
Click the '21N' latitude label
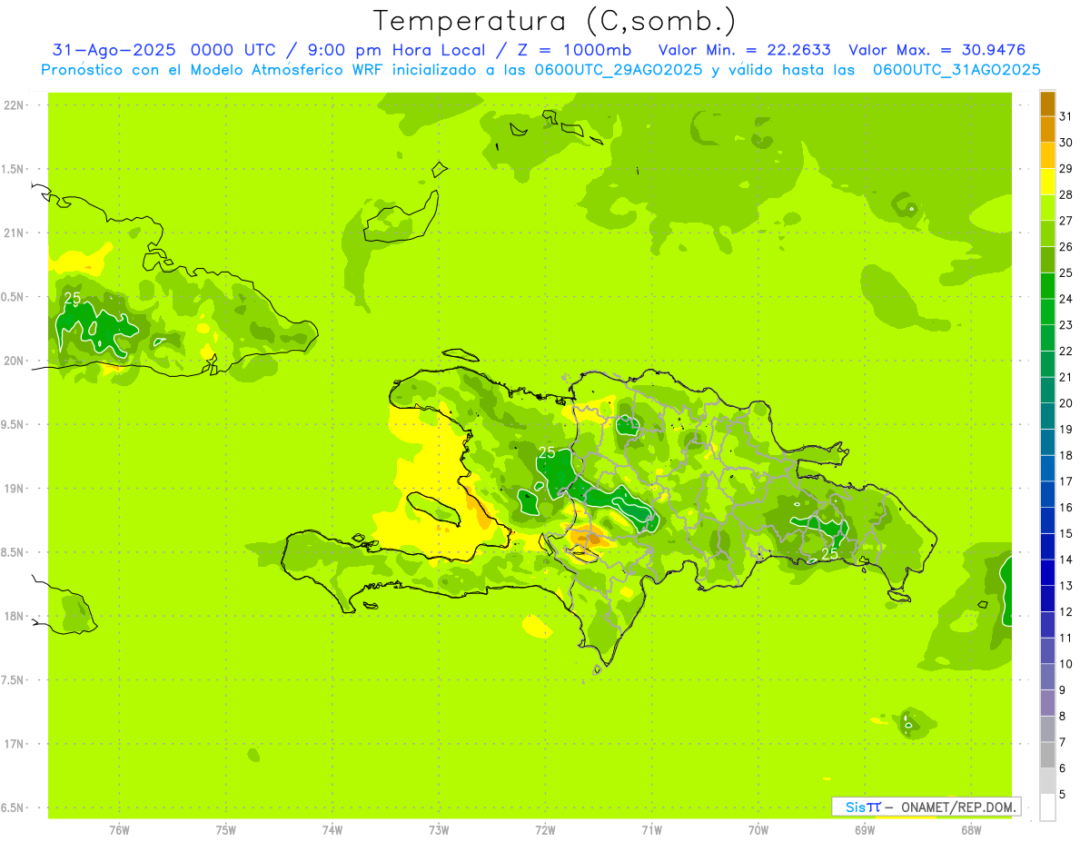[13, 233]
